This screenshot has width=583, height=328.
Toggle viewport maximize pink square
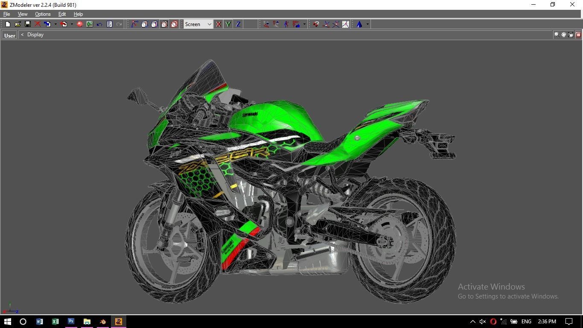(x=578, y=35)
